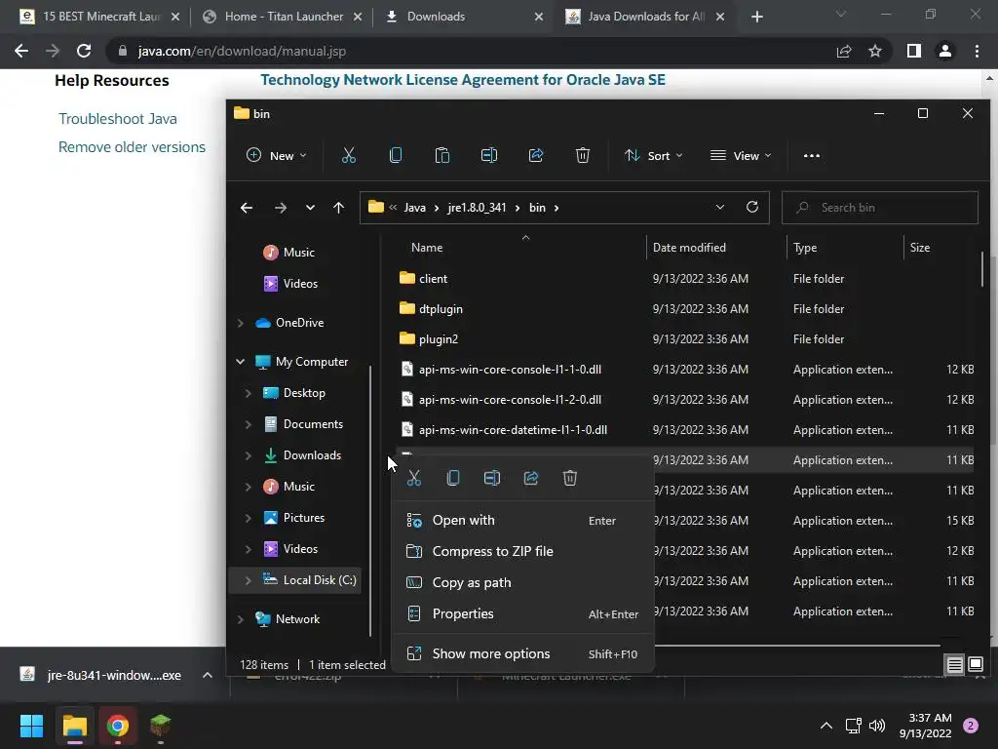
Task: Open the client folder row
Action: (x=684, y=279)
